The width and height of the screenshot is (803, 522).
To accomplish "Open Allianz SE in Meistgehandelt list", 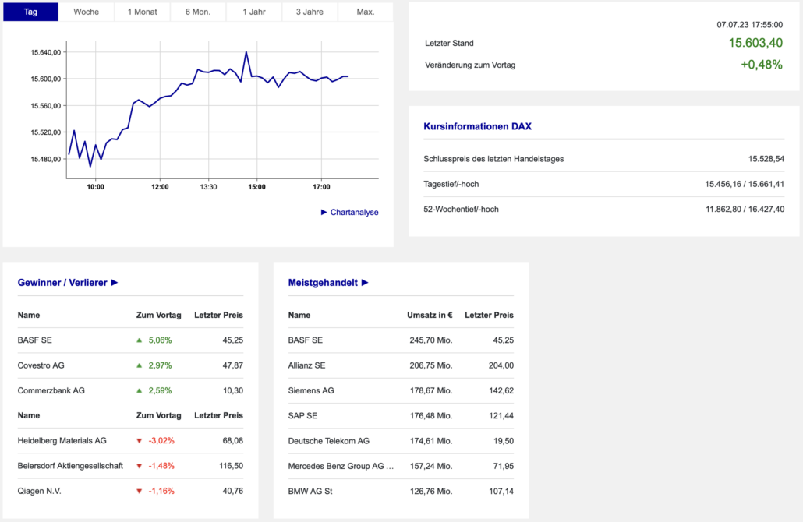I will [x=307, y=365].
